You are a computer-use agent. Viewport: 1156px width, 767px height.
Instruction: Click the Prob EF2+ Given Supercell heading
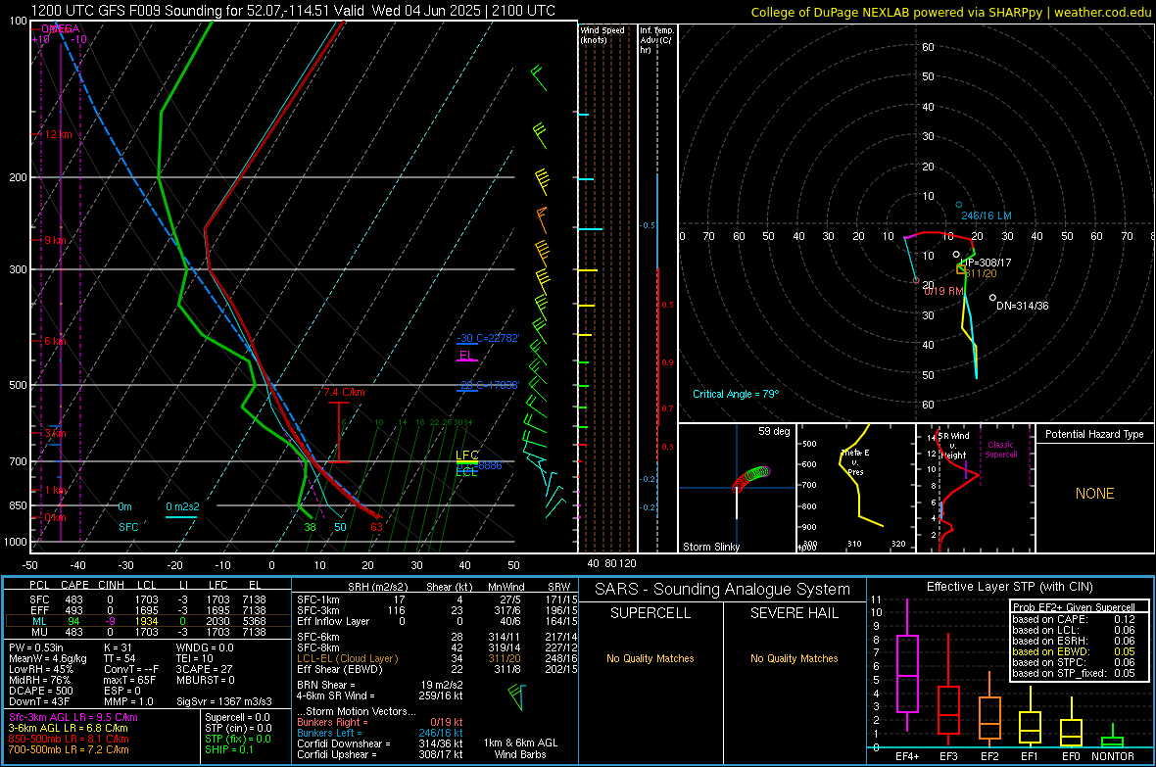point(1074,607)
